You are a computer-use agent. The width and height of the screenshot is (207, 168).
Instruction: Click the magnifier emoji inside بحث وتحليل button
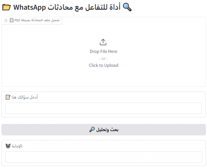point(92,129)
